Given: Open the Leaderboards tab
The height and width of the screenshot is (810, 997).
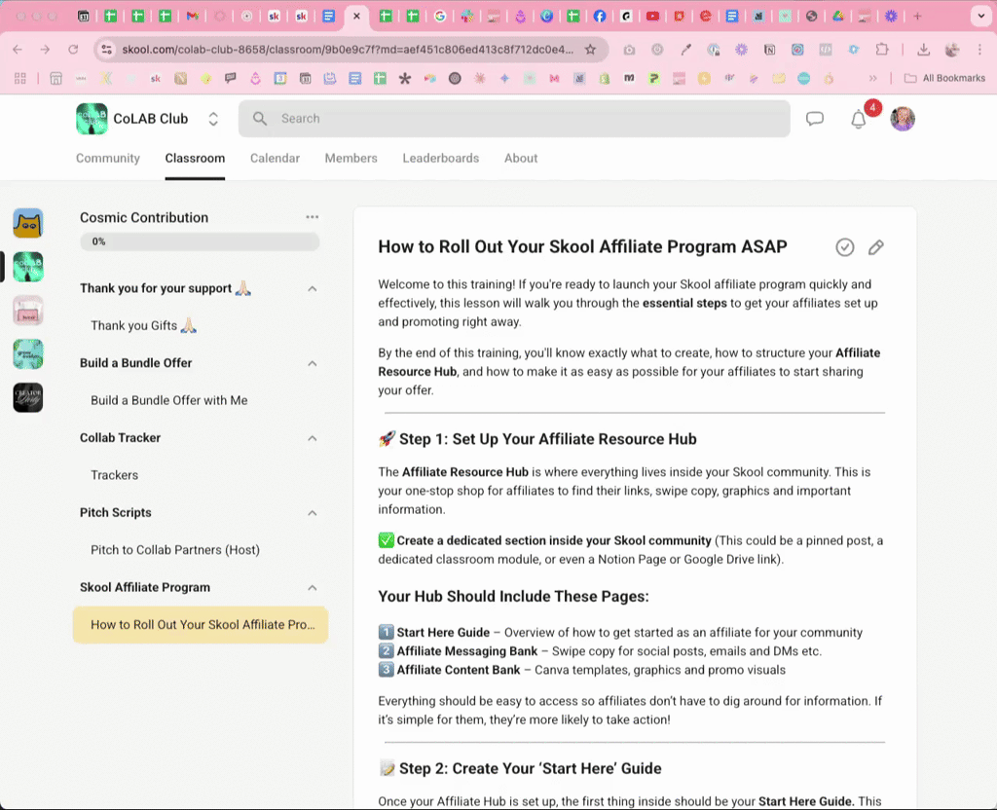Looking at the screenshot, I should 441,159.
